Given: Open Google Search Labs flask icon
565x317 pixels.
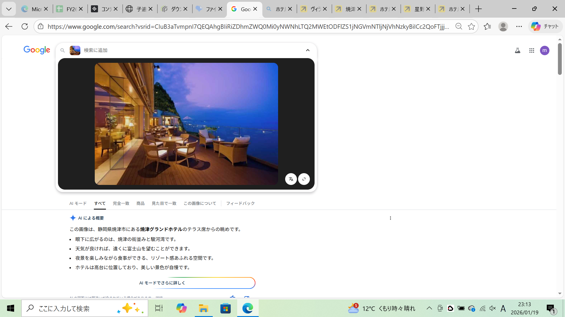Looking at the screenshot, I should coord(517,50).
